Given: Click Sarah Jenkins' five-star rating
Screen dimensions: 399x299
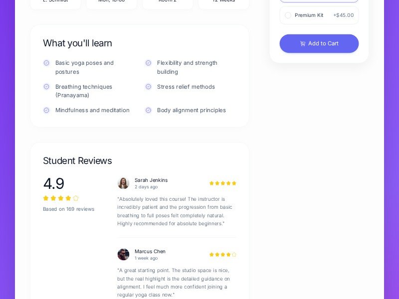Looking at the screenshot, I should [222, 183].
